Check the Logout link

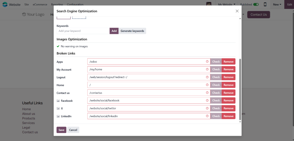tap(216, 77)
